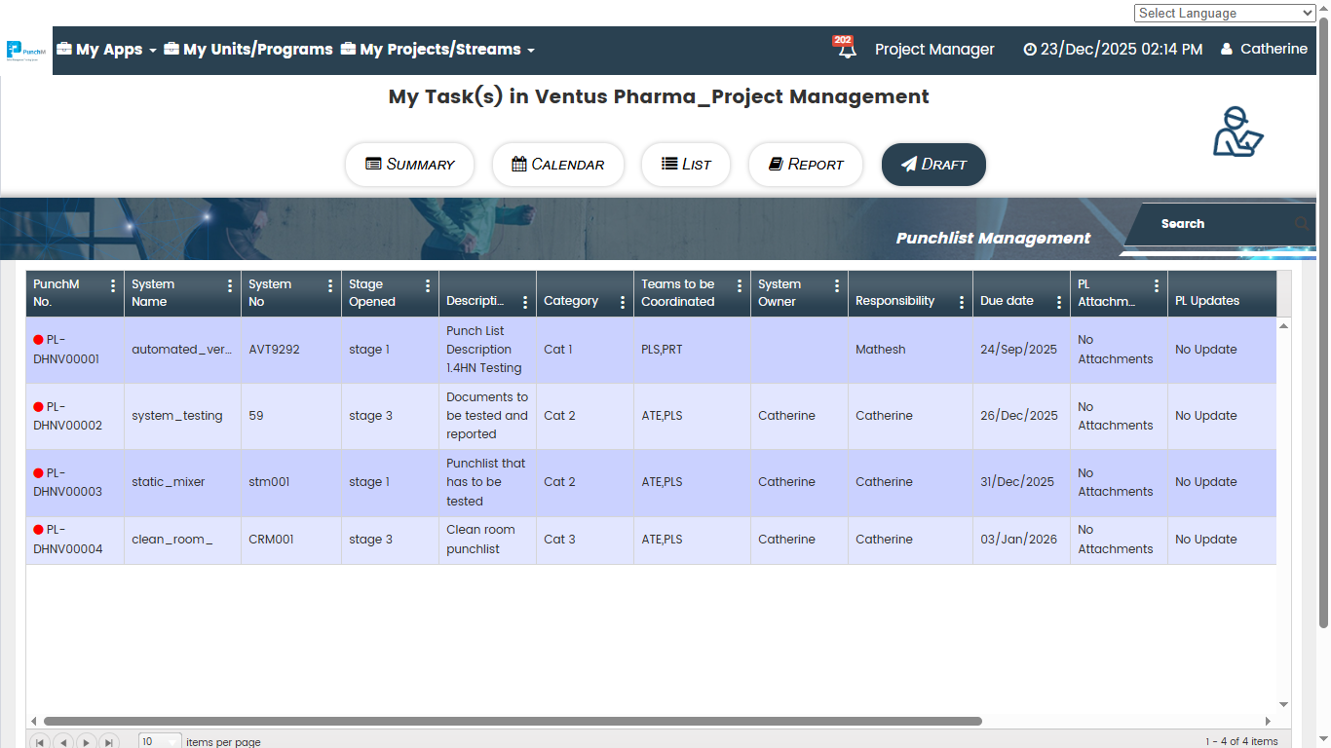Click the horizontal grid scrollbar

[x=512, y=722]
